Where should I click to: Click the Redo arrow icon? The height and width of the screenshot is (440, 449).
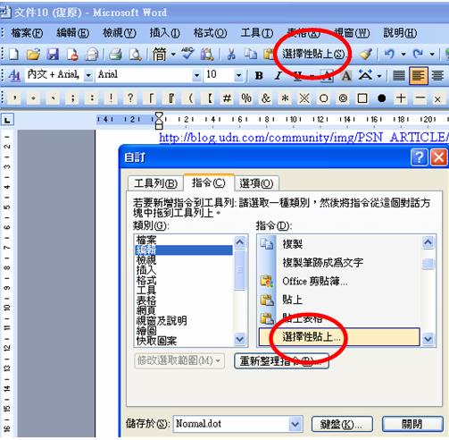pyautogui.click(x=418, y=54)
